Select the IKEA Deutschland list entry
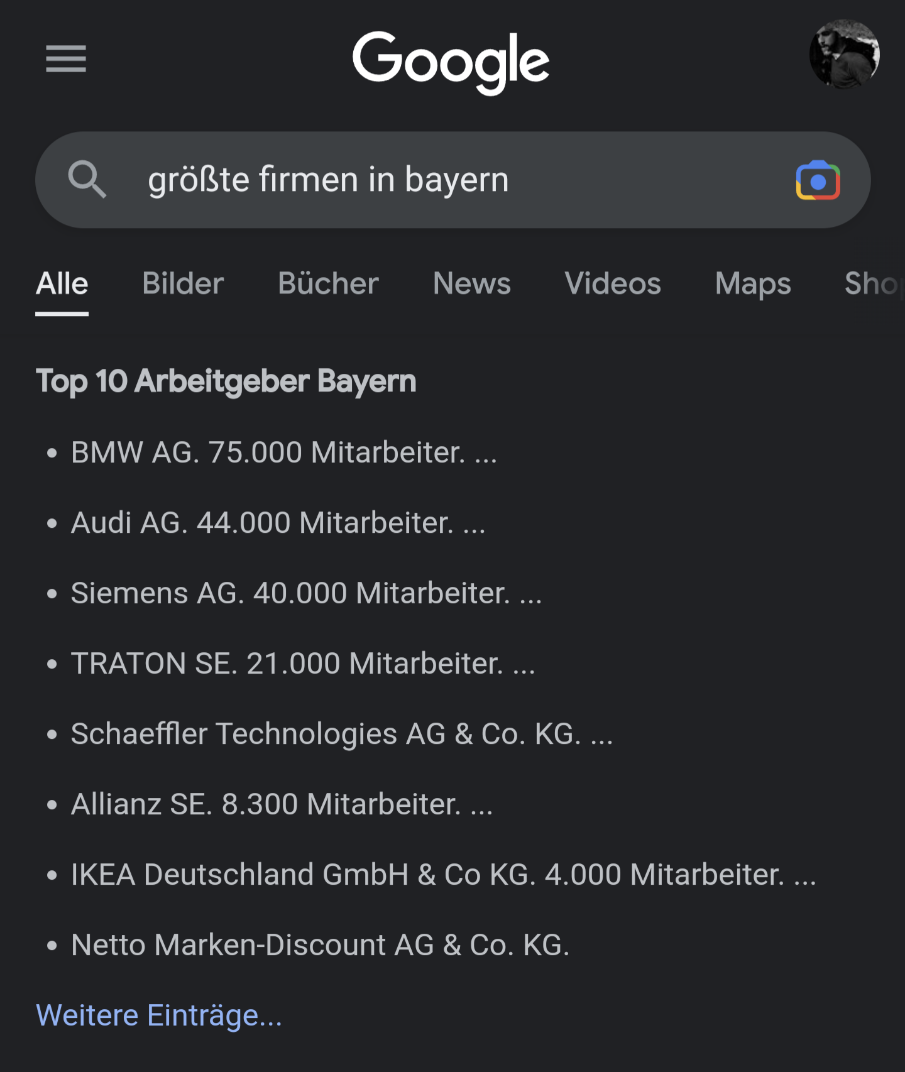Viewport: 905px width, 1072px height. pos(443,875)
